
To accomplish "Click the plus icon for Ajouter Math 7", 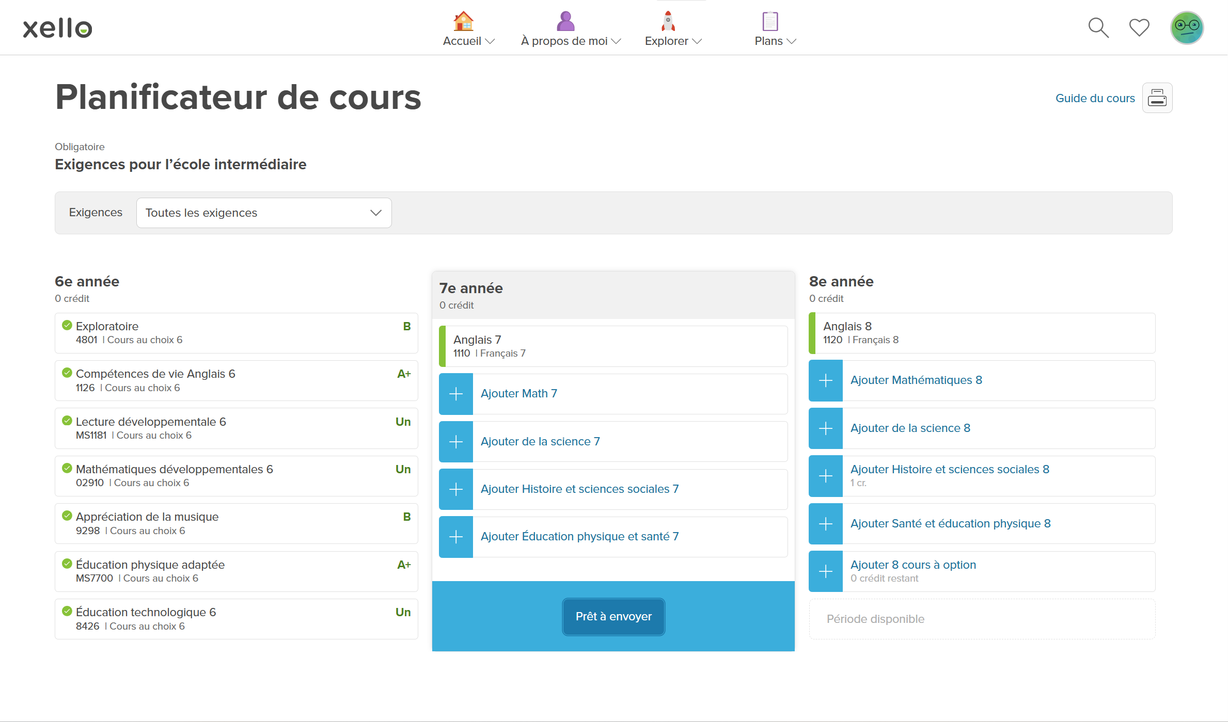I will [x=456, y=394].
